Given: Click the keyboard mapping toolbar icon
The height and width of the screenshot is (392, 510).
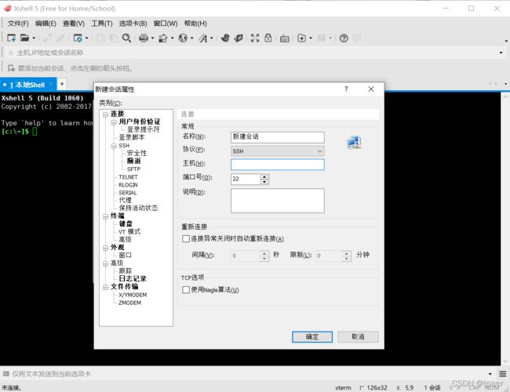Looking at the screenshot, I should (x=285, y=38).
